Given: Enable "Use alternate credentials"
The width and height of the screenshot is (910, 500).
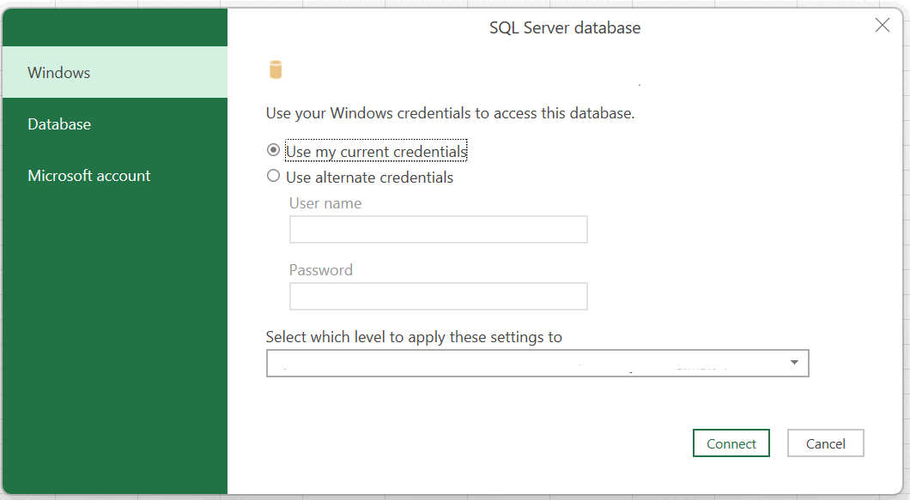Looking at the screenshot, I should [273, 177].
